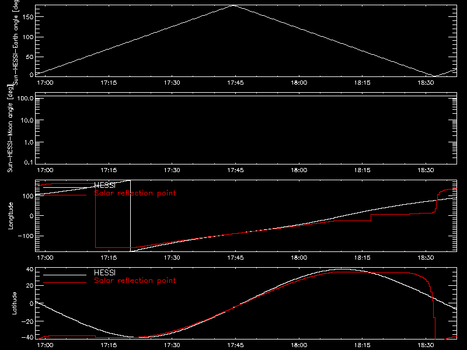Click 17:00 tick under Latitude plot
Viewport: 467px width, 350px height.
45,345
